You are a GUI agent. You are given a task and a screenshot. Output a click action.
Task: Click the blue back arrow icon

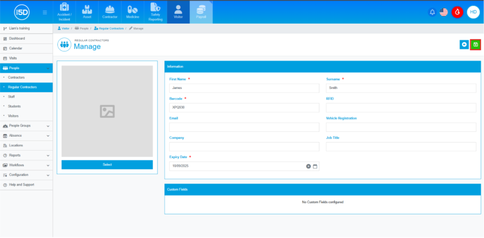point(464,45)
